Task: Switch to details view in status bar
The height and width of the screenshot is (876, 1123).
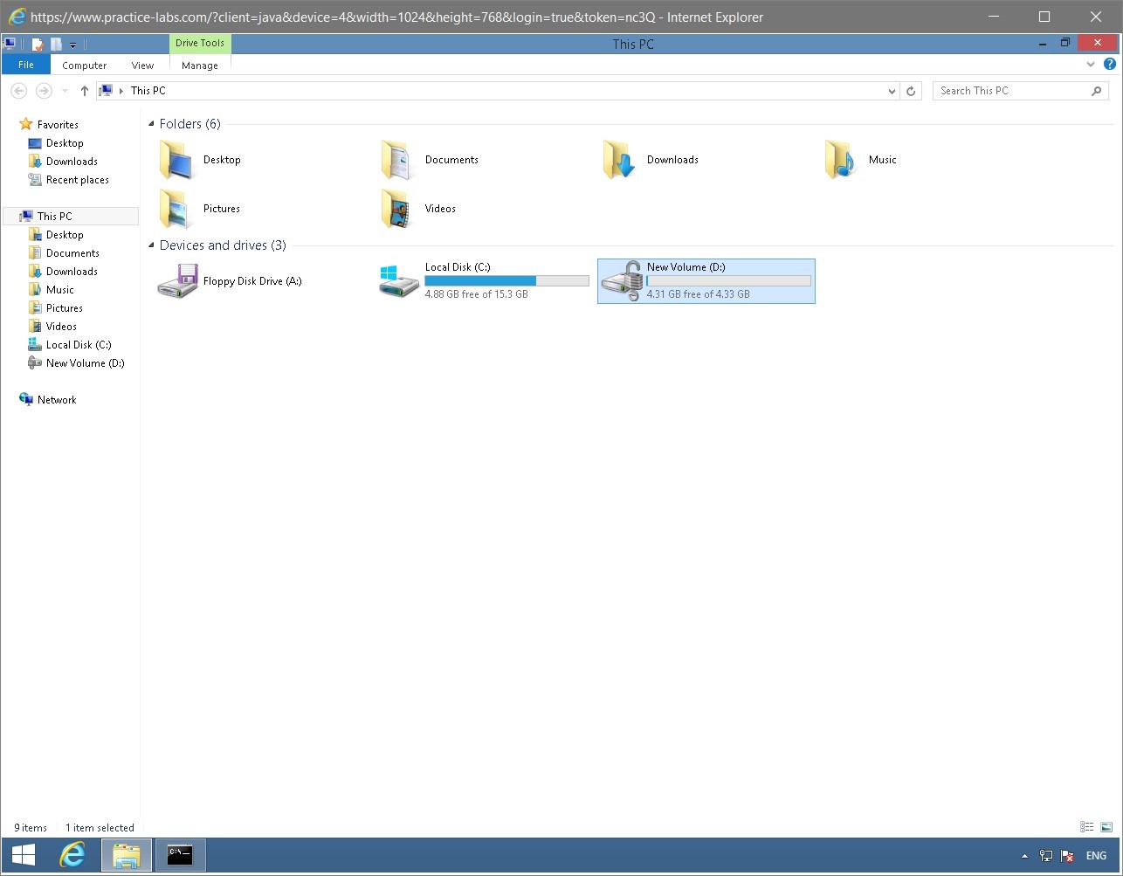Action: 1086,826
